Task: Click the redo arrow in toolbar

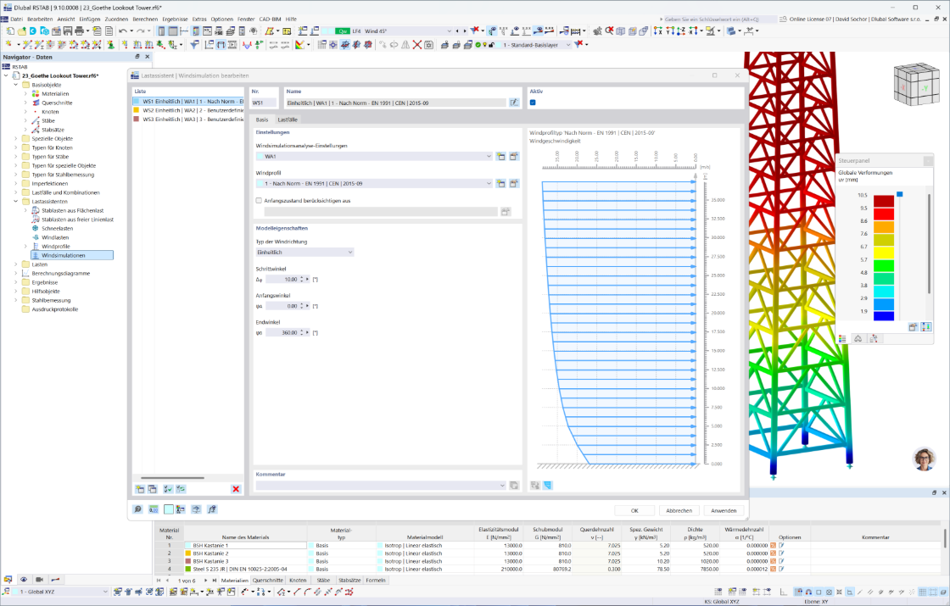Action: (x=141, y=31)
